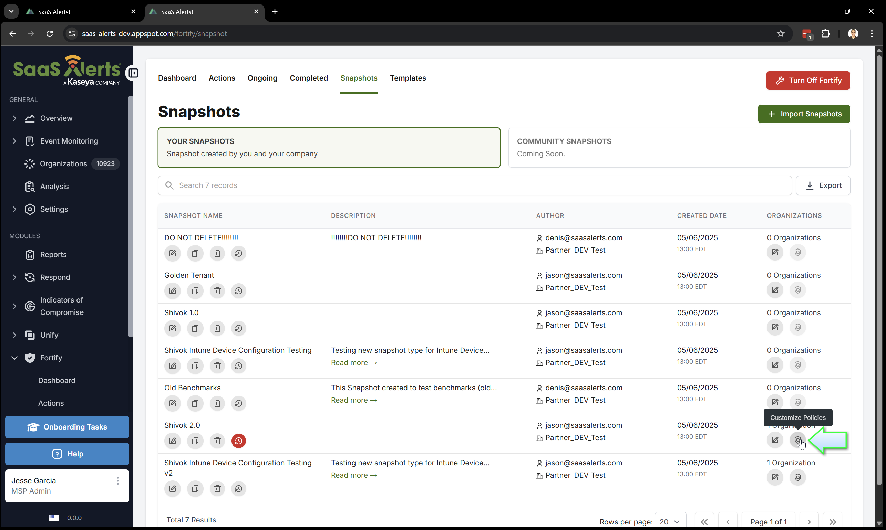Image resolution: width=886 pixels, height=530 pixels.
Task: Click the Import Snapshots button
Action: click(804, 114)
